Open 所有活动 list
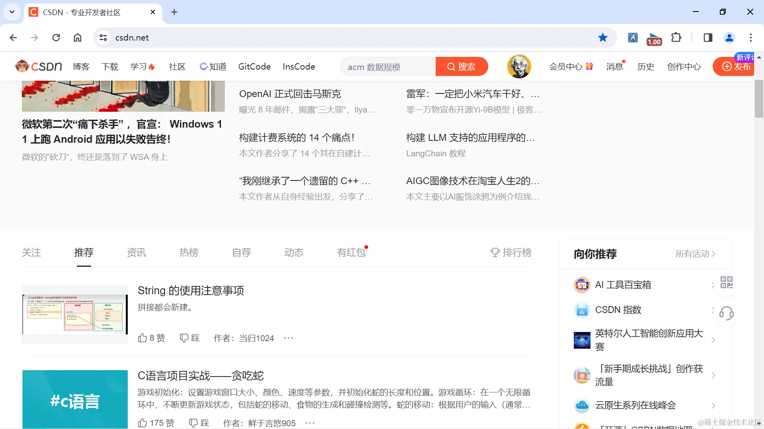 [x=696, y=254]
